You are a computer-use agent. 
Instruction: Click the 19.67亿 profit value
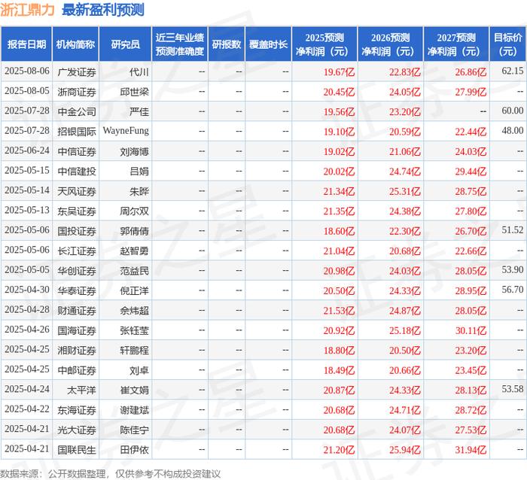pyautogui.click(x=339, y=72)
